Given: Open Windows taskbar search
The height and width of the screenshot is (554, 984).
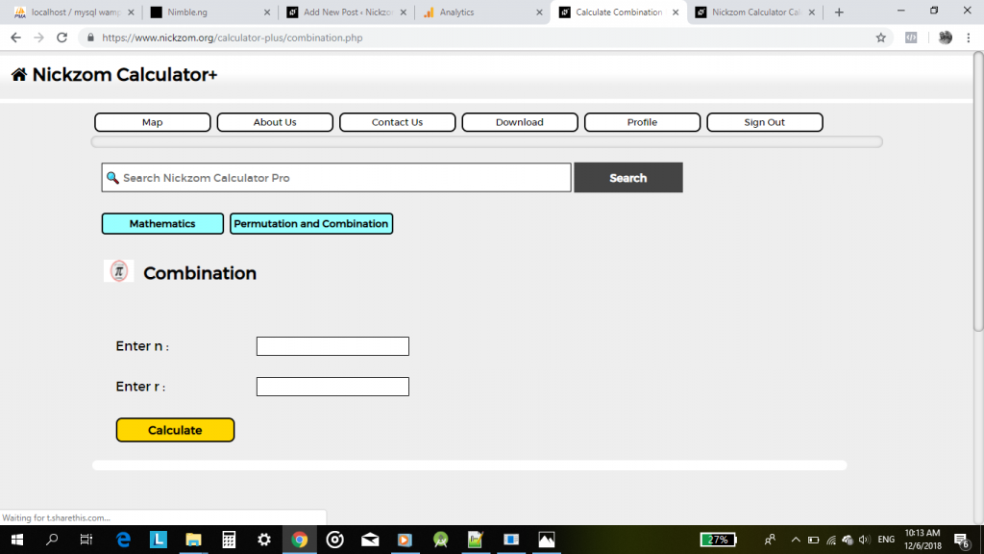Looking at the screenshot, I should [x=52, y=540].
